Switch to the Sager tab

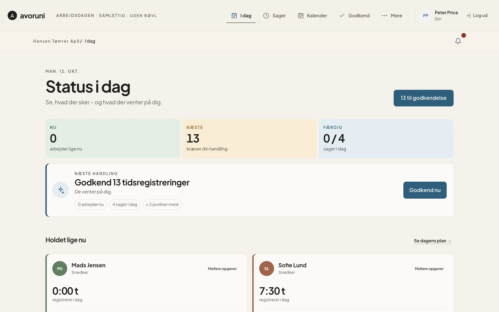tap(274, 16)
